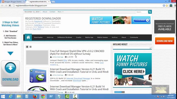Click the blog search input field
The image size is (177, 99).
[x=142, y=12]
